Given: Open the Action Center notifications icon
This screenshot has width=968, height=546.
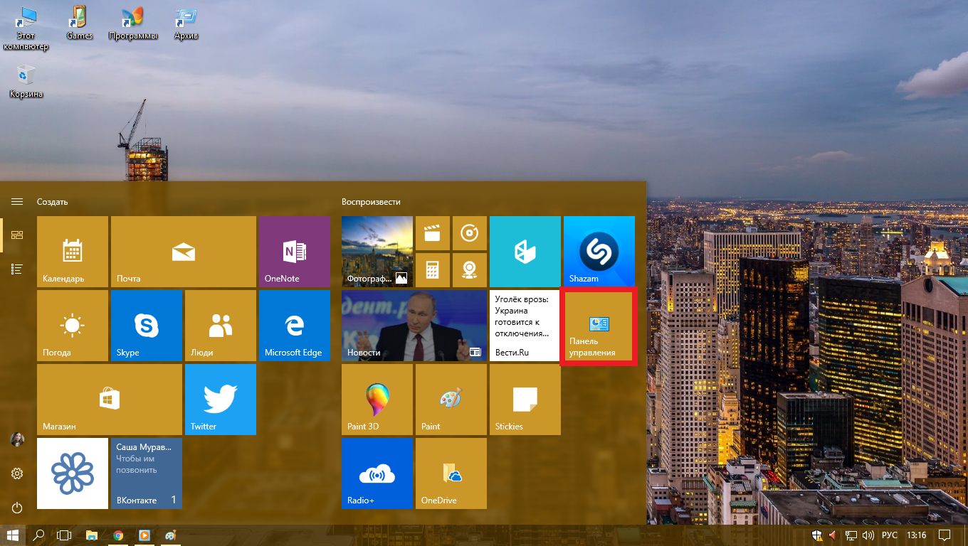Looking at the screenshot, I should [x=945, y=535].
